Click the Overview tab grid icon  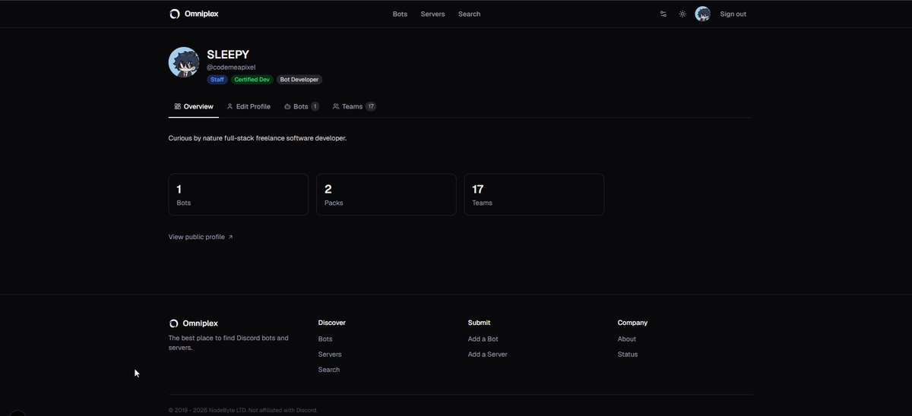(177, 106)
